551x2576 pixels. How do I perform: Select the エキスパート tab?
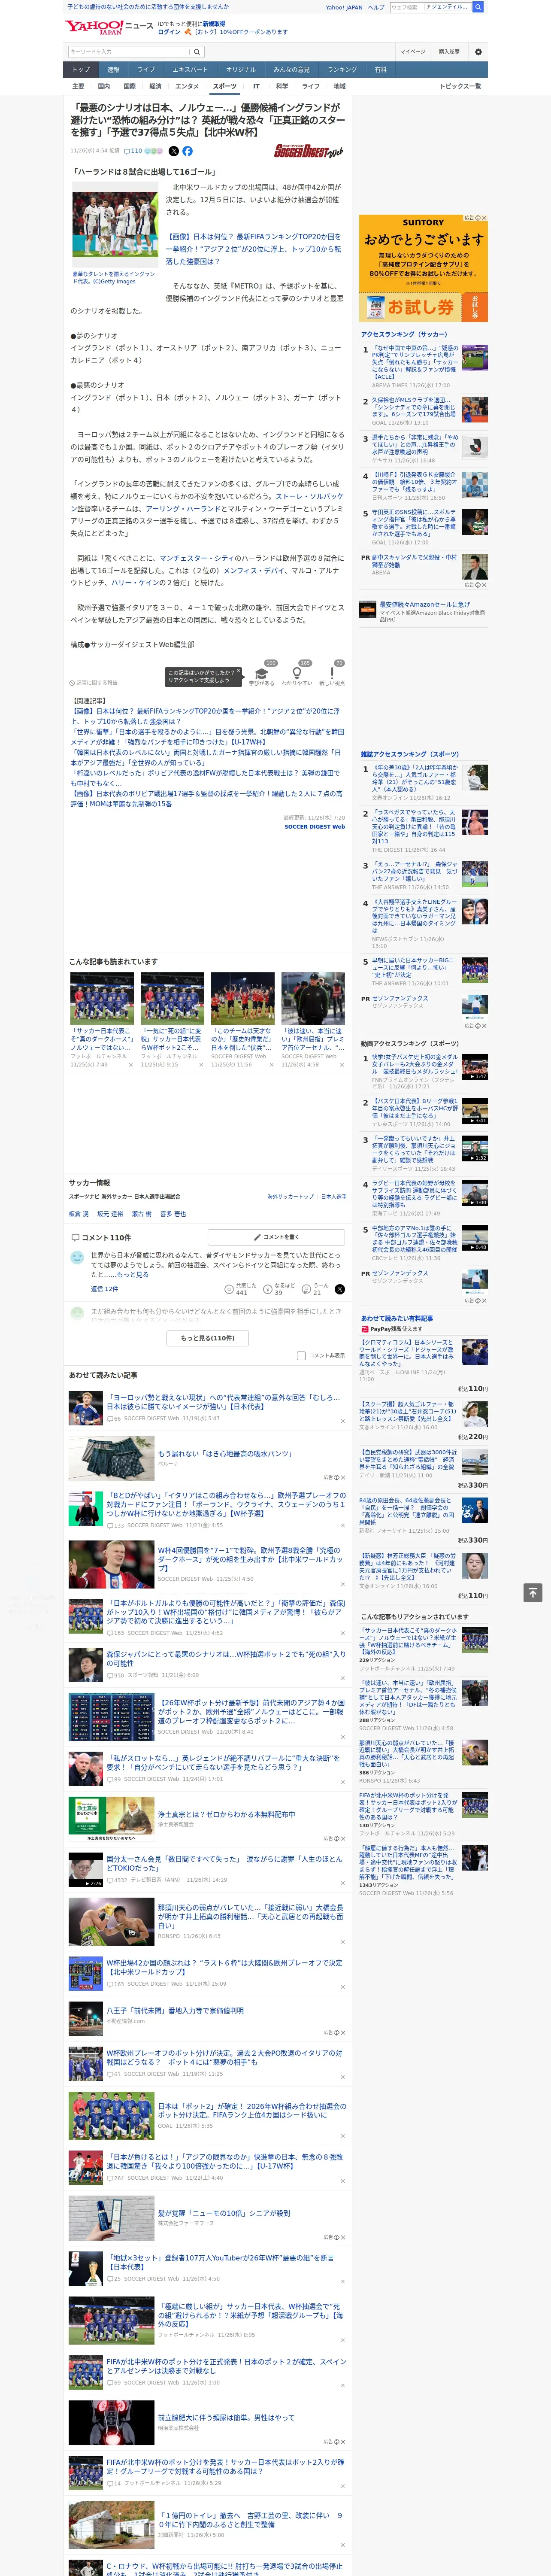click(x=190, y=69)
